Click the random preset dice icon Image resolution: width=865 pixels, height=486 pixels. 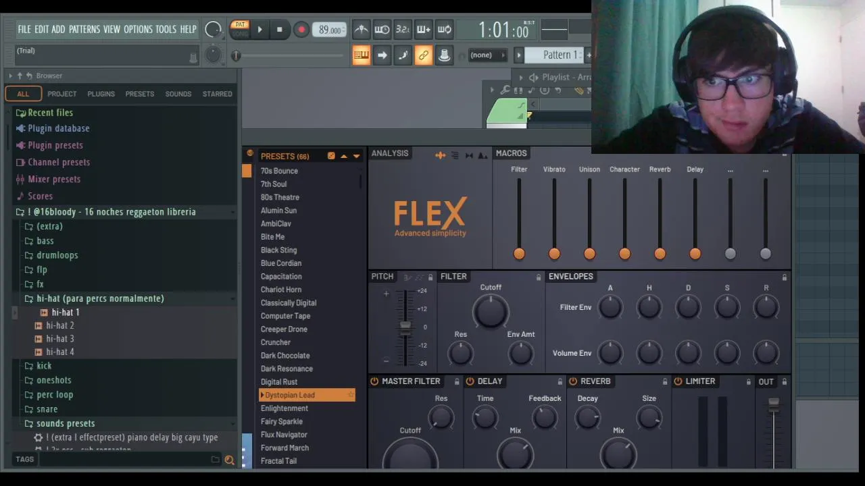click(331, 156)
